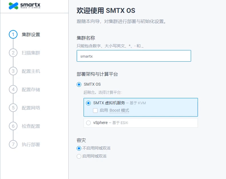Screen dimensions: 226x179
Task: Click the hint 只能包含数字、大小写英文
Action: (x=110, y=46)
